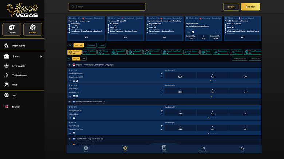The image size is (284, 159).
Task: Open the Bet Slip icon in bottom bar
Action: tap(164, 148)
